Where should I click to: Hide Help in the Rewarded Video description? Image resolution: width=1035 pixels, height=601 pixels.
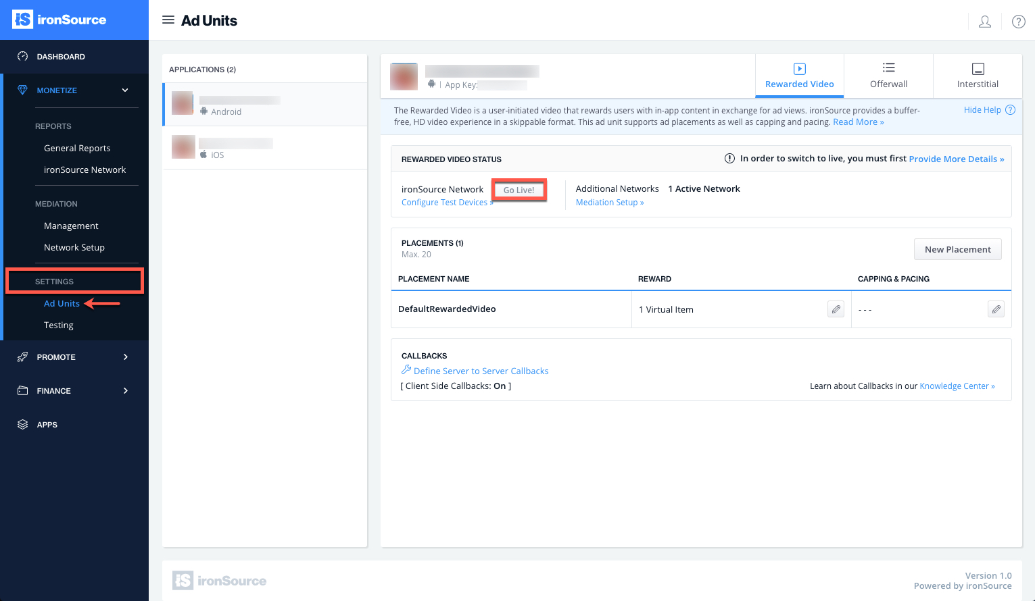(x=982, y=110)
